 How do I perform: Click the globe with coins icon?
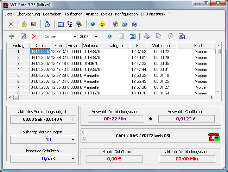[79, 24]
